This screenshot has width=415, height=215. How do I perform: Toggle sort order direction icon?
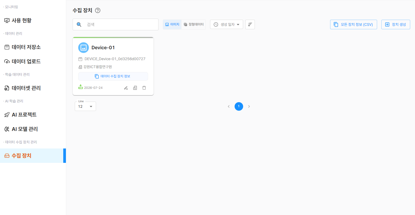tap(250, 24)
